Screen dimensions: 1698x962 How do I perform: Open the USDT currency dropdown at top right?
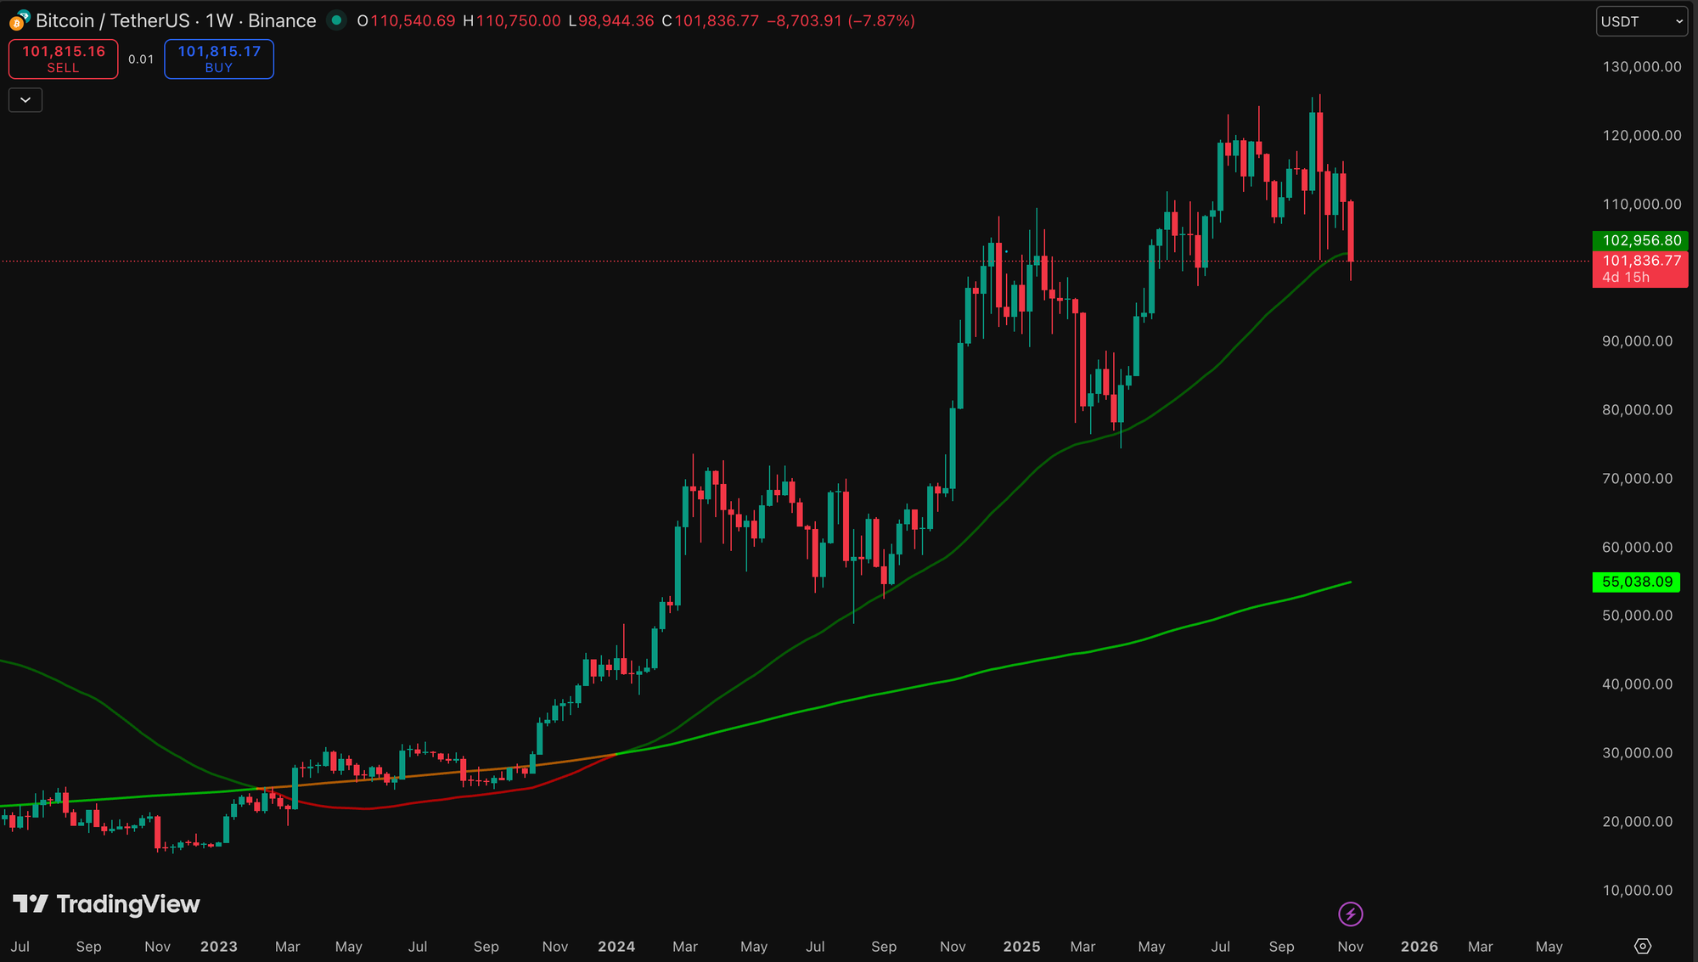pos(1640,21)
